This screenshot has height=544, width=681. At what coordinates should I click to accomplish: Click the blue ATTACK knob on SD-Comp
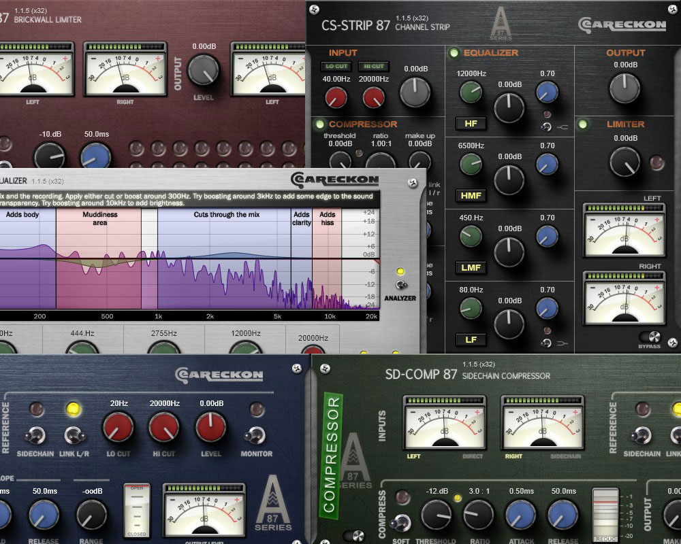(x=521, y=516)
